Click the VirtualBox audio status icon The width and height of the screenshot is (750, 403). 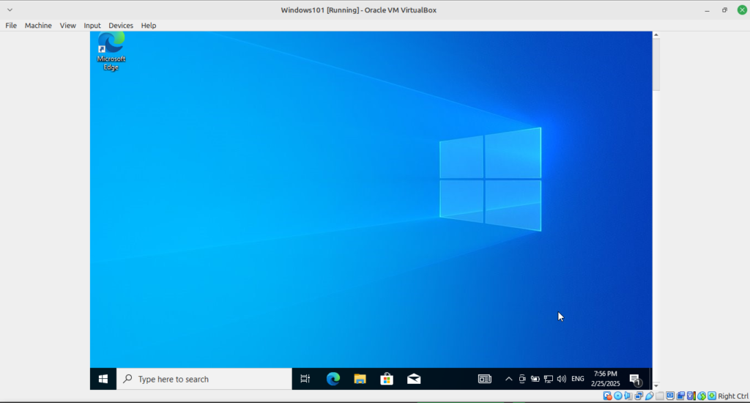tap(628, 396)
